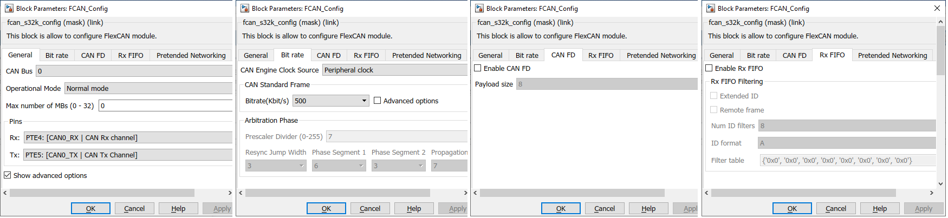Screen dimensions: 948x218
Task: Click Cancel in the Rx FIFO Filtering dialog
Action: click(836, 208)
